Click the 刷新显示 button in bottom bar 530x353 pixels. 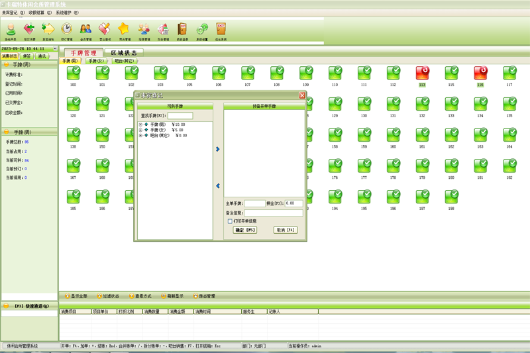[x=173, y=296]
